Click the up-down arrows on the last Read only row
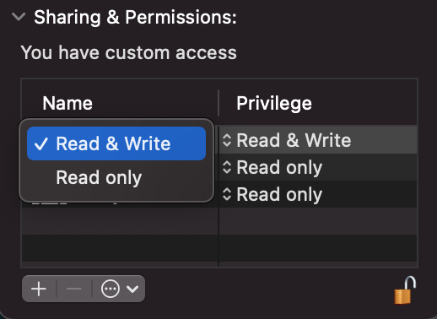 pyautogui.click(x=227, y=194)
